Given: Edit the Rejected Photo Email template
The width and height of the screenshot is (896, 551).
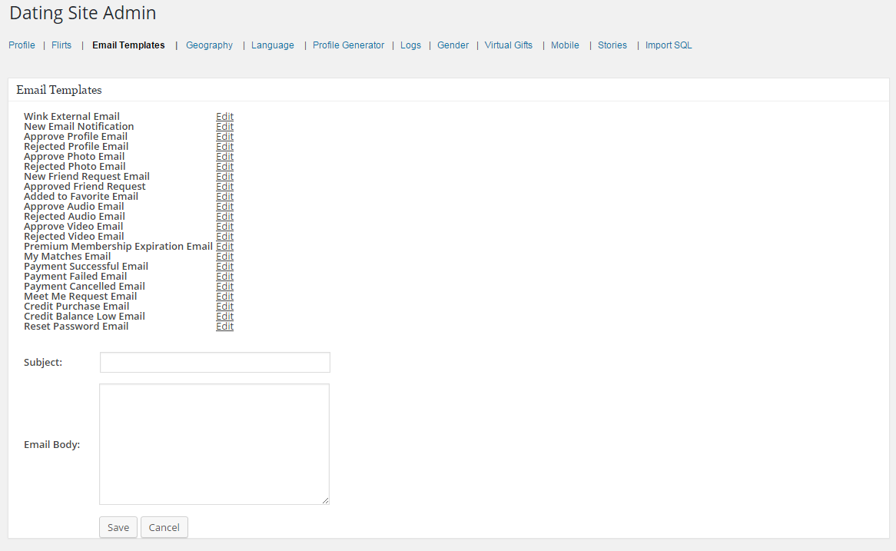Looking at the screenshot, I should (224, 166).
